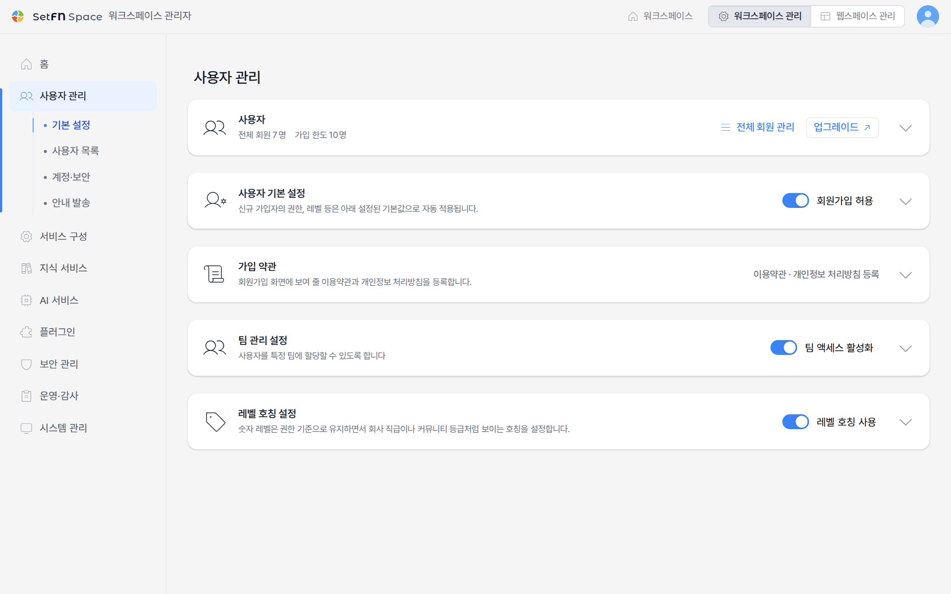The width and height of the screenshot is (951, 594).
Task: Click the SetFN Space logo icon
Action: click(x=18, y=16)
